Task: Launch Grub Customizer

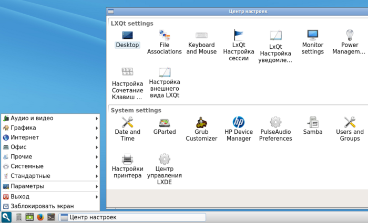Action: point(201,129)
